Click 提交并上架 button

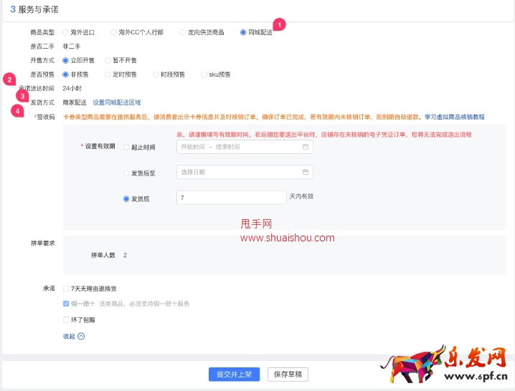[x=234, y=375]
